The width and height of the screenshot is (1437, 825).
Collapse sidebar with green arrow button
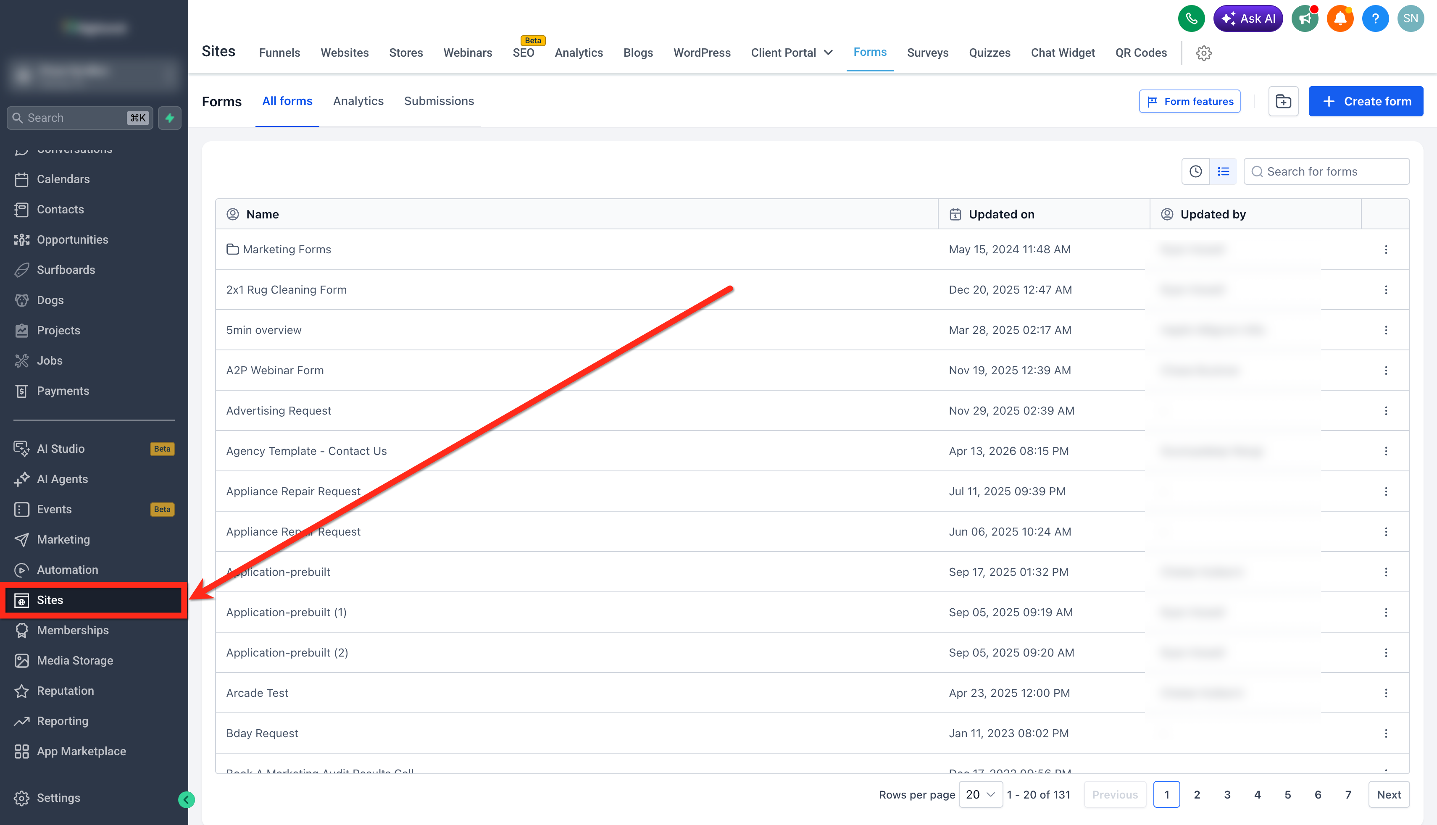187,799
